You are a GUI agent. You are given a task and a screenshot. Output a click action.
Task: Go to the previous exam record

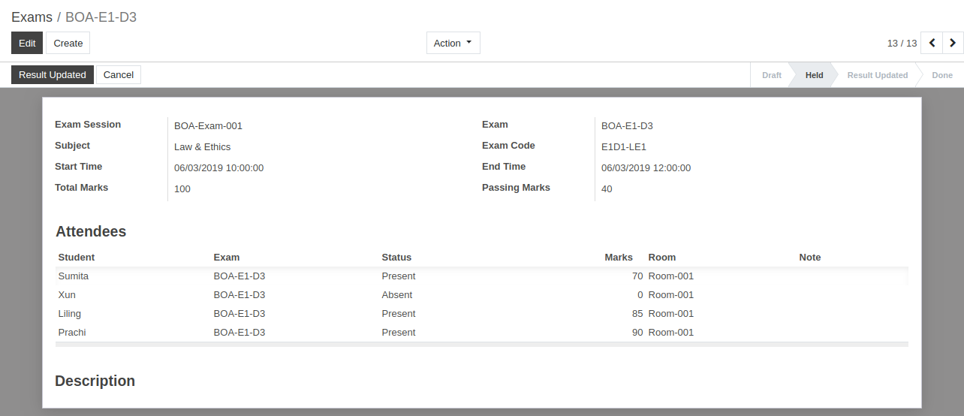932,43
